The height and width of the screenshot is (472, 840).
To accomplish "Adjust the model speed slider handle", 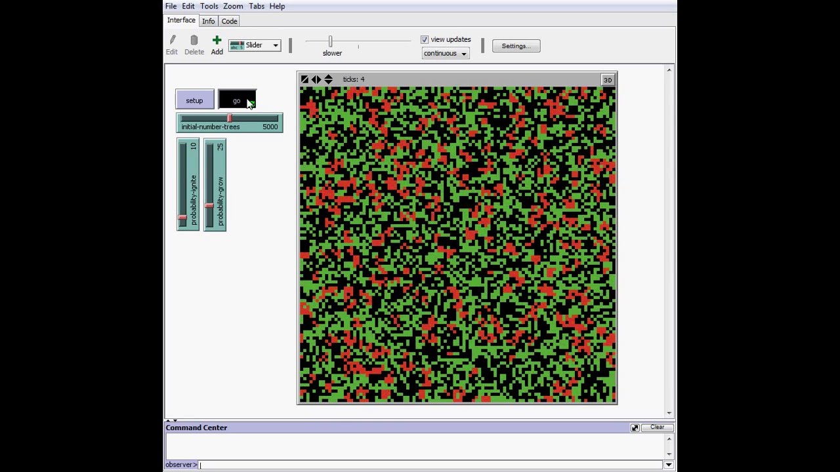I will 330,41.
